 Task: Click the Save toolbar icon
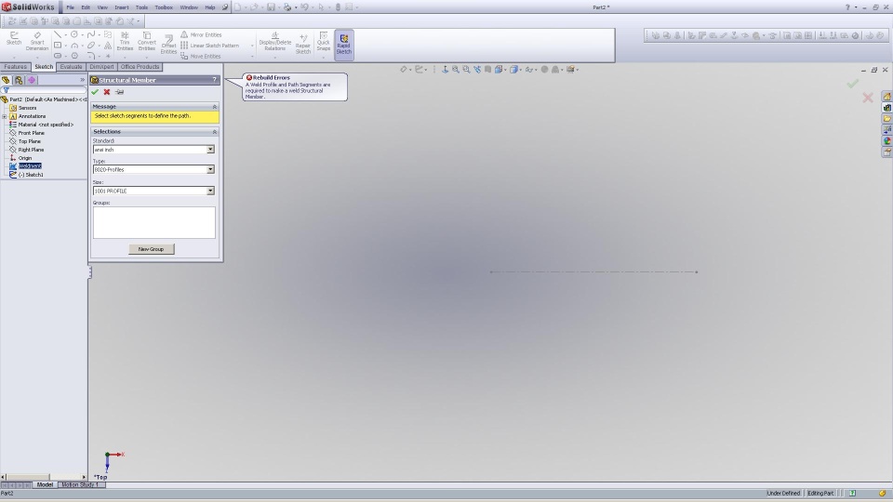(271, 7)
